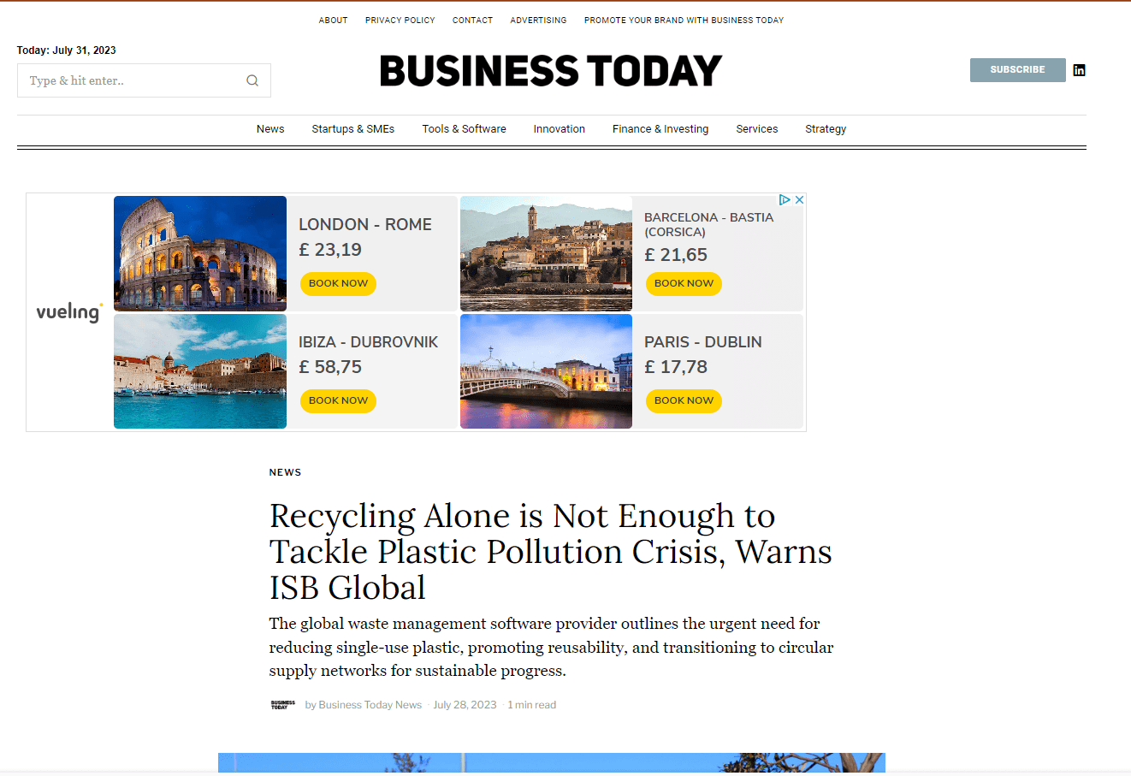Click Book Now for Barcelona - Bastia
The image size is (1131, 776).
pyautogui.click(x=684, y=283)
